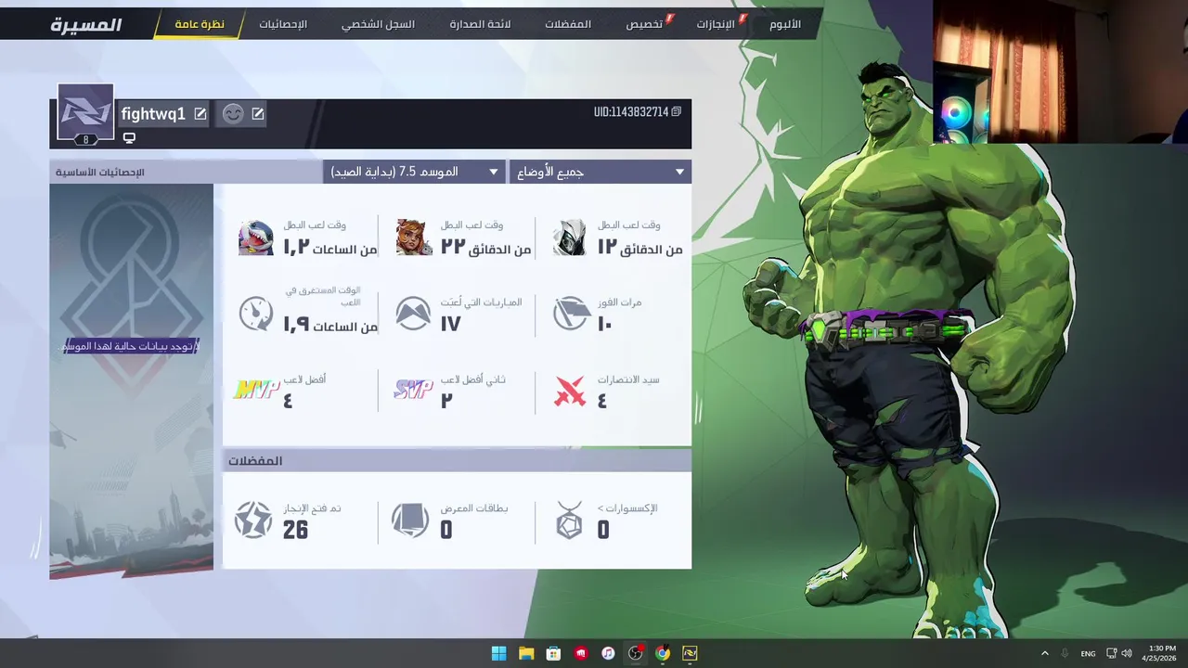The width and height of the screenshot is (1188, 668).
Task: Click the مرات الفوز label
Action: click(619, 302)
